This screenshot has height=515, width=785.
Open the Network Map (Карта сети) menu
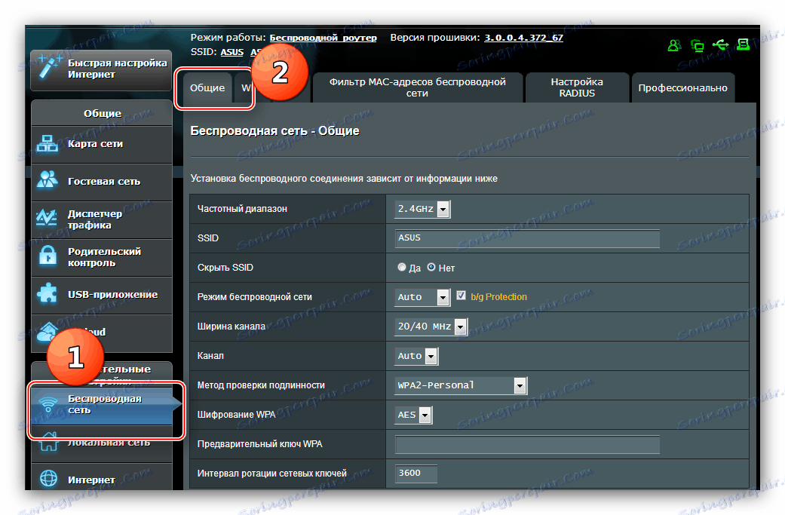click(102, 144)
